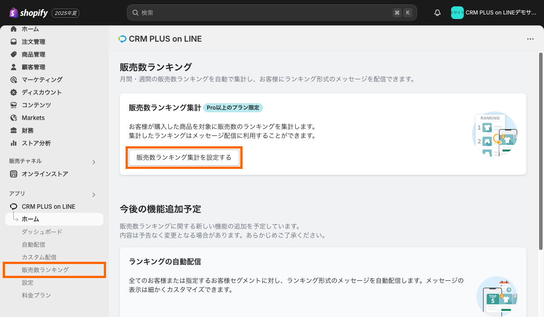
Task: Click the store avatar icon
Action: [457, 13]
